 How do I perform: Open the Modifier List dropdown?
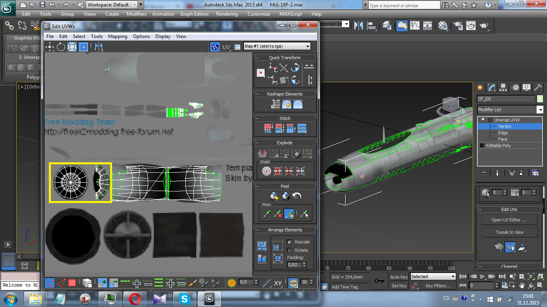click(540, 110)
